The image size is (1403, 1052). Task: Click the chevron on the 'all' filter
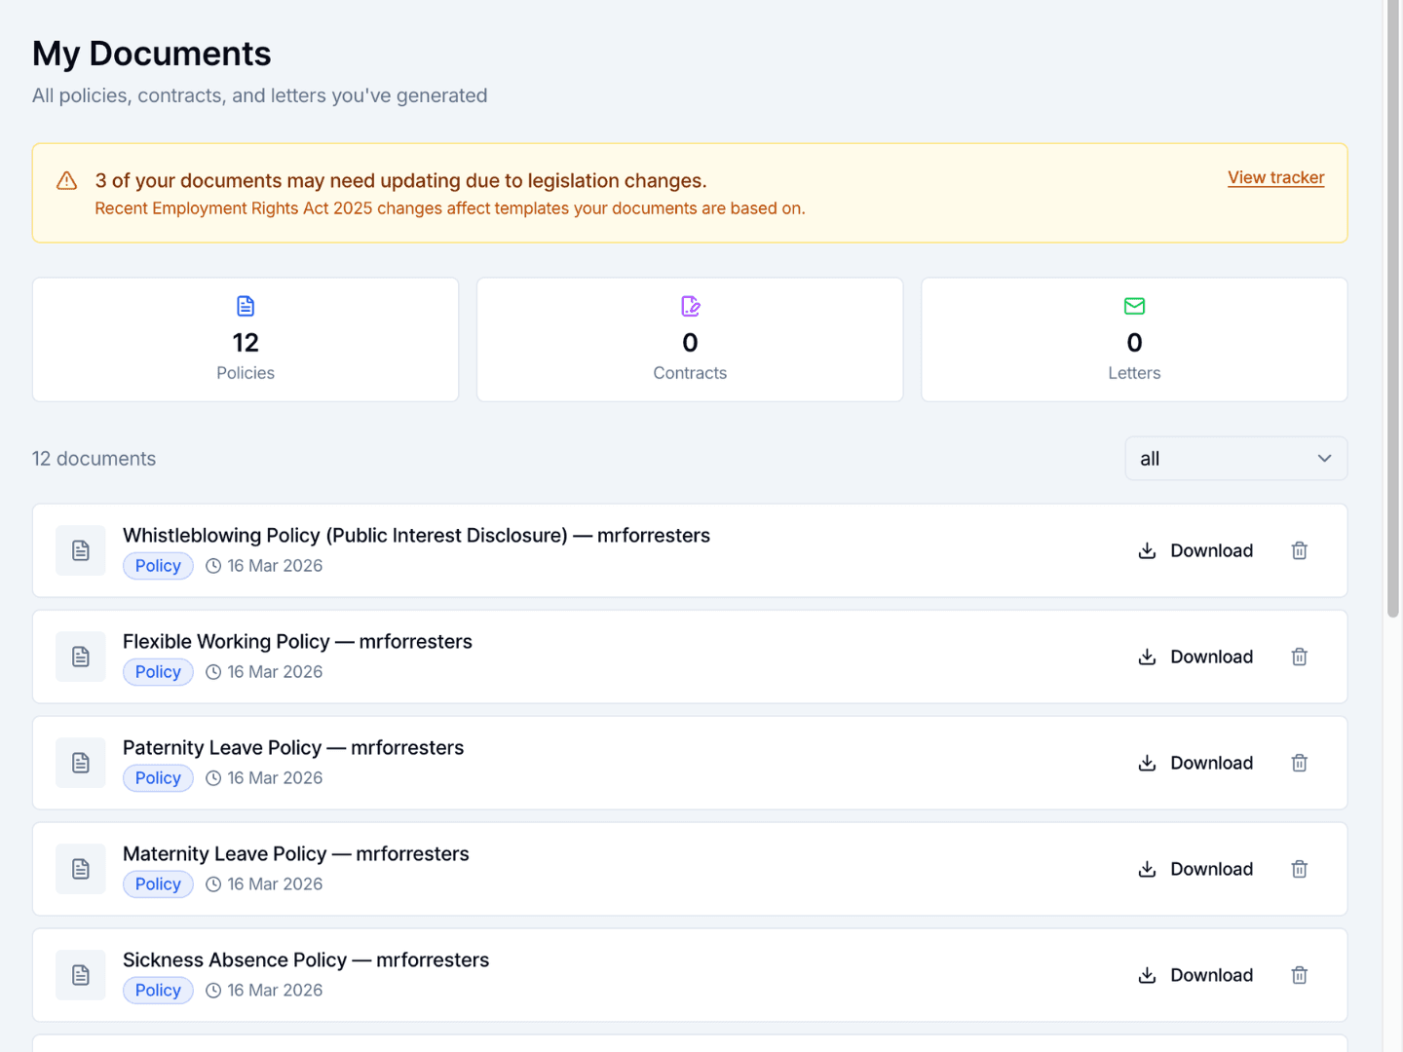tap(1324, 458)
